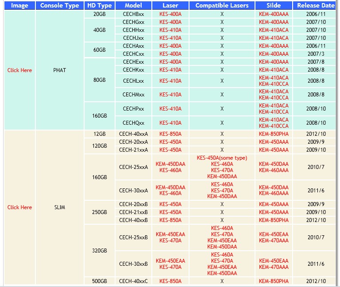Click the Console Type column header
Viewport: 340px width, 287px height.
click(x=60, y=5)
